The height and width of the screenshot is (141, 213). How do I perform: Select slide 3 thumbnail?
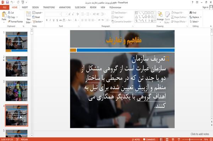click(17, 91)
